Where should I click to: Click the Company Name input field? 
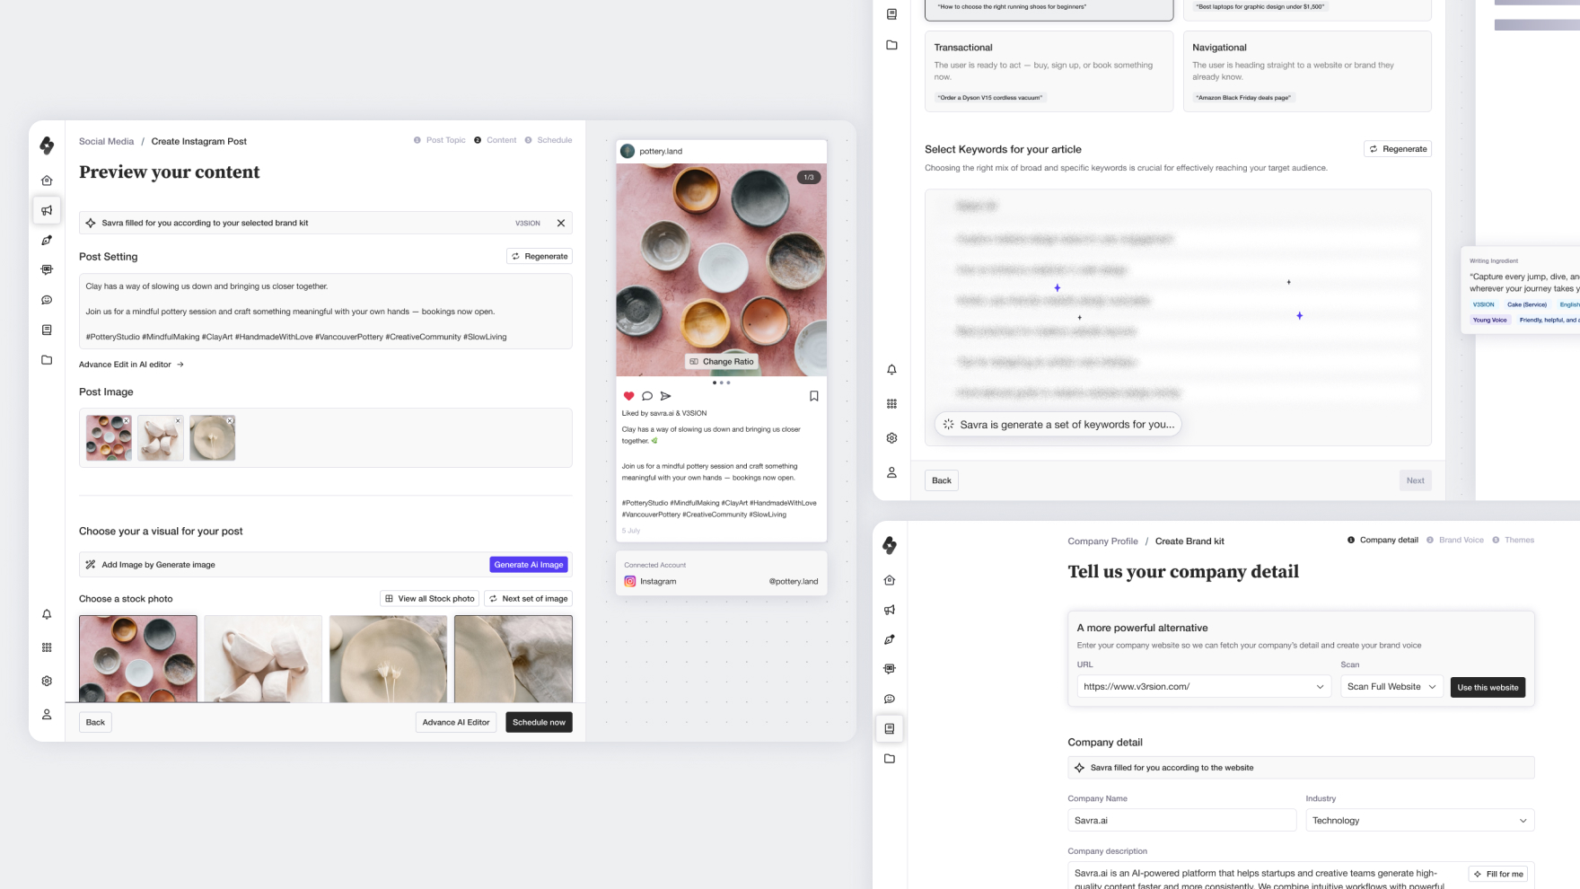click(1181, 820)
